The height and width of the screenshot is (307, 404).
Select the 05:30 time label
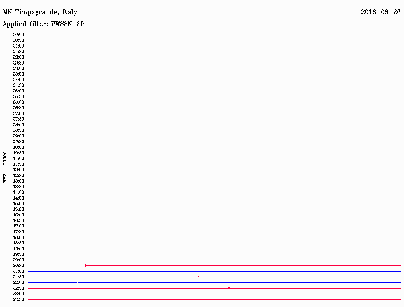(x=19, y=96)
